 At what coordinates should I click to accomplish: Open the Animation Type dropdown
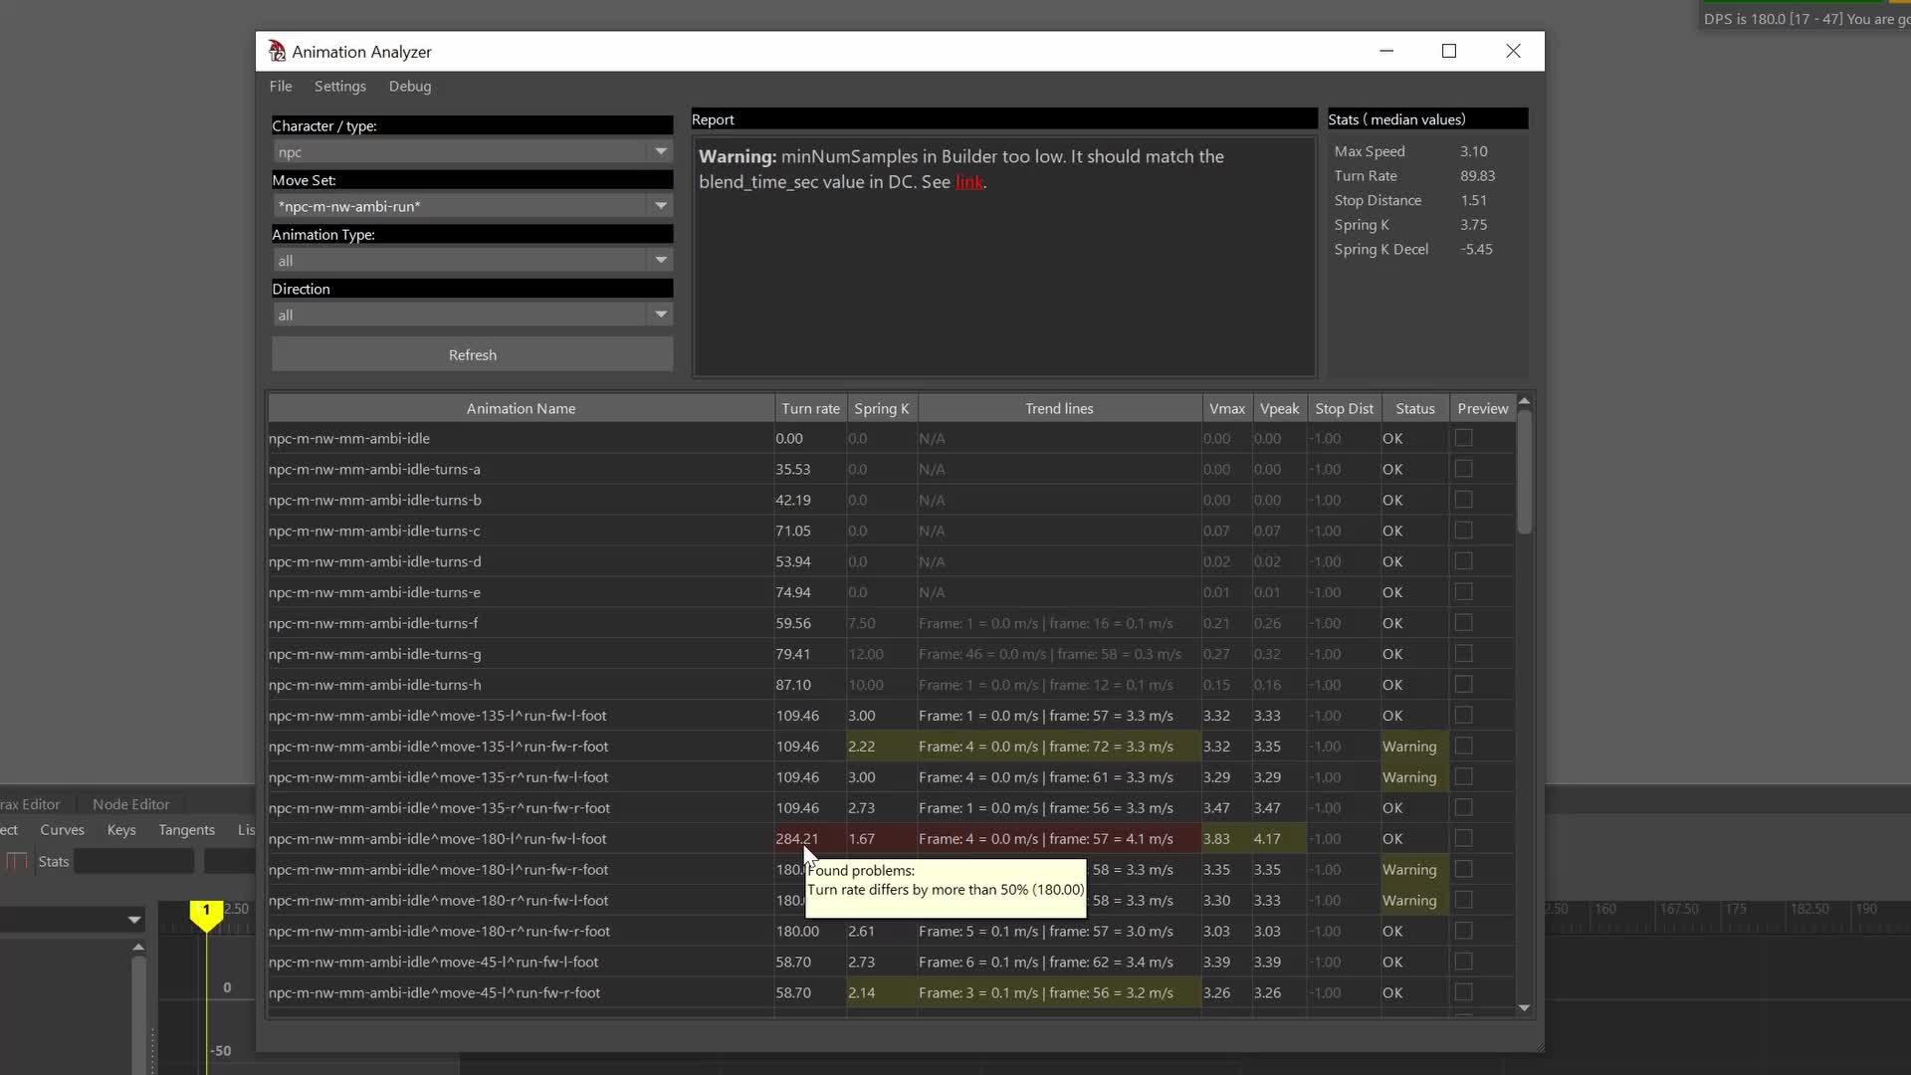[x=660, y=260]
